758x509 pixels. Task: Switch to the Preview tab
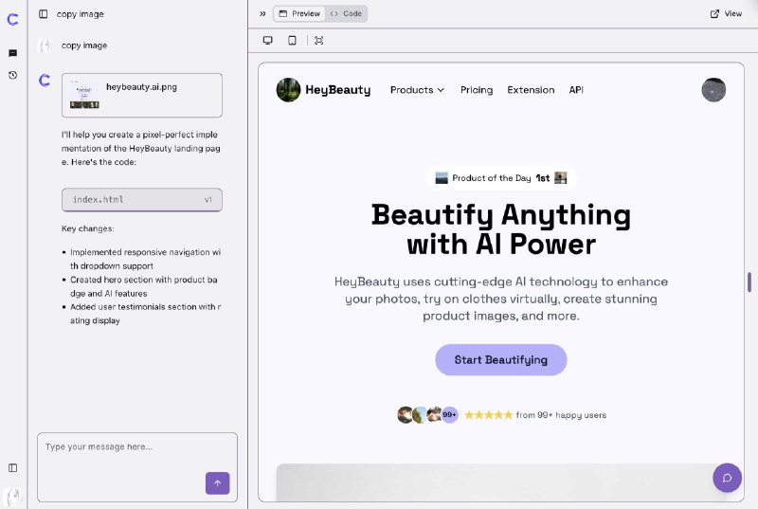(299, 13)
